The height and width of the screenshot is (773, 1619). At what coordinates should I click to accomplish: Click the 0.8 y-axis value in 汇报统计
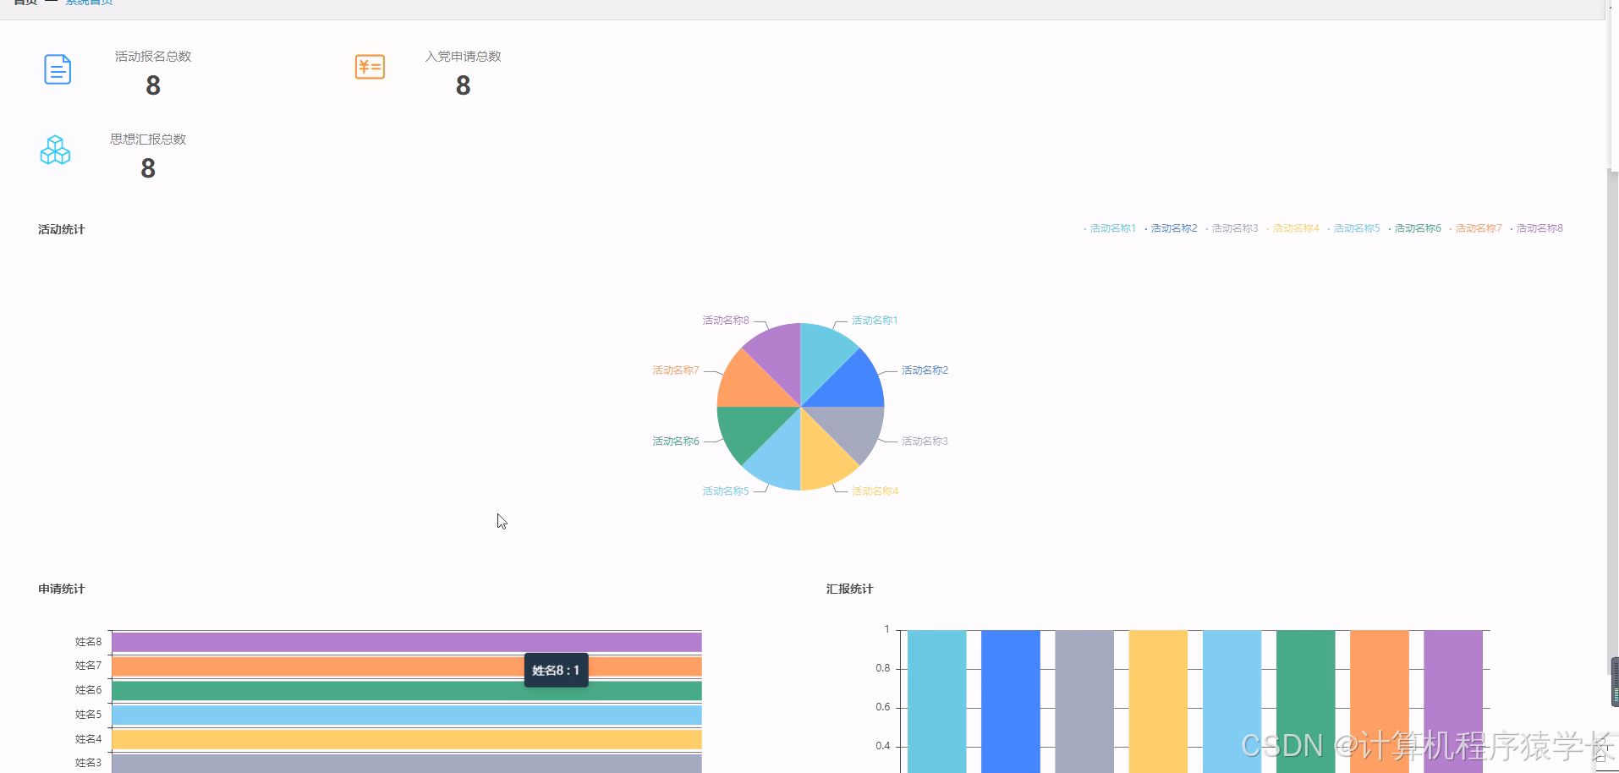click(882, 668)
